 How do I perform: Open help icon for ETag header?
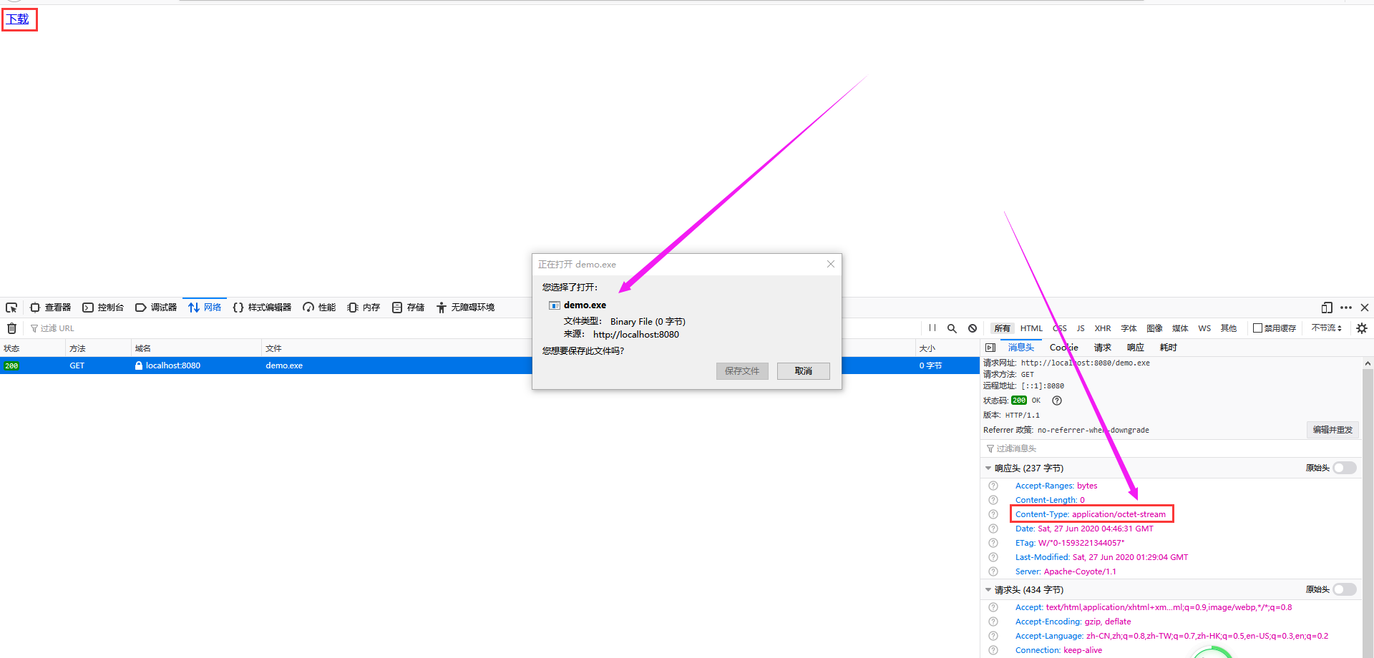click(x=993, y=543)
